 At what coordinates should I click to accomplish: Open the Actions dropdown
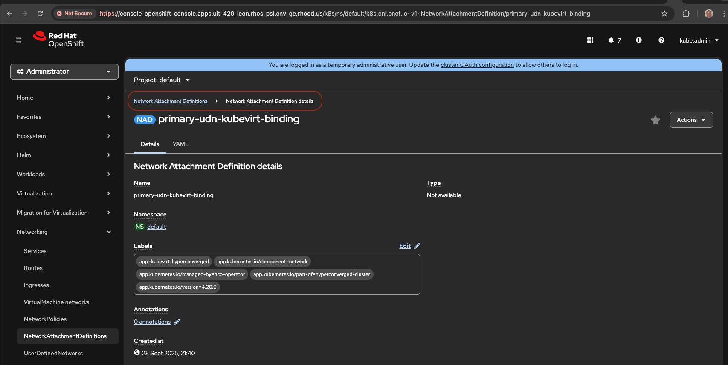pos(691,120)
